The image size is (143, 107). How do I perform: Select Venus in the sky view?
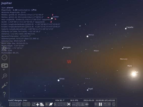tap(87, 36)
